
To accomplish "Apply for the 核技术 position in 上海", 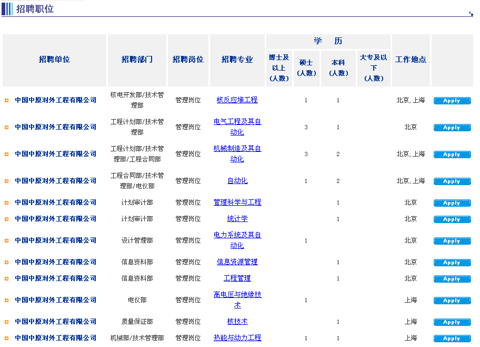I will coord(452,322).
